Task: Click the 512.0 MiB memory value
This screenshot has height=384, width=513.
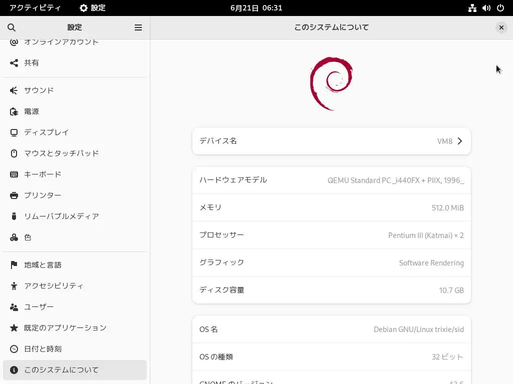Action: tap(447, 207)
